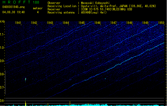Viewport: 167px width, 106px height.
Task: Select the file name 0408301940.png
Action: tap(14, 7)
